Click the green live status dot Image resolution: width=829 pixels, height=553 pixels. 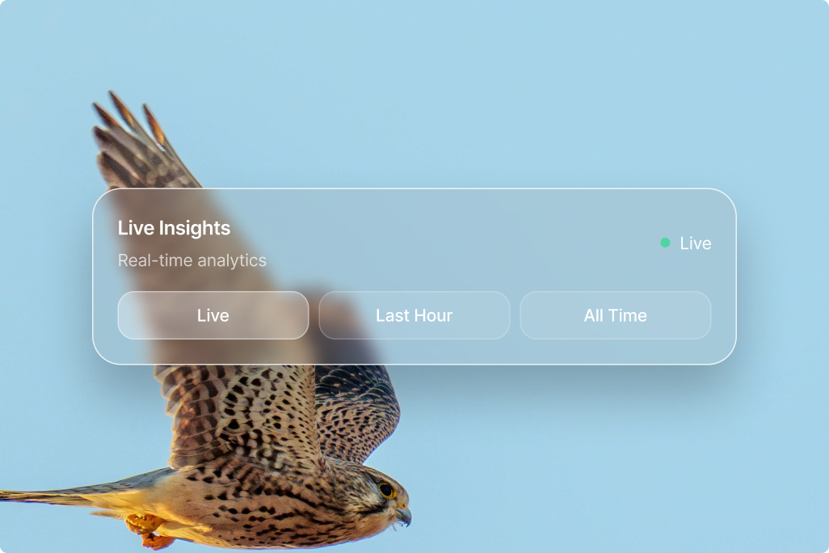(665, 243)
